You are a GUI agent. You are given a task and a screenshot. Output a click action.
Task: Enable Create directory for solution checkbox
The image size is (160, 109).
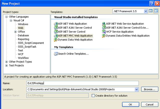[x=93, y=96]
